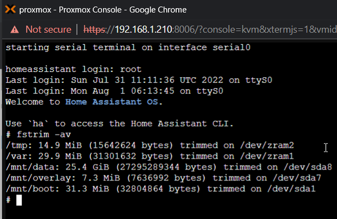Click the Not secure warning triangle icon
The height and width of the screenshot is (219, 337).
pos(14,29)
